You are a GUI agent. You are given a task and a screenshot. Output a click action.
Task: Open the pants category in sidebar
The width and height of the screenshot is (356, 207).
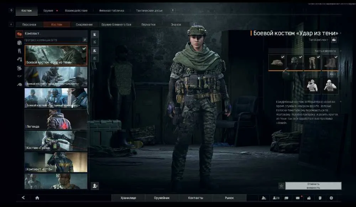19,51
